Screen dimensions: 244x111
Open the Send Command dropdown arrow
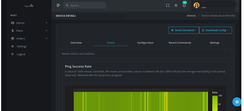tap(195, 30)
